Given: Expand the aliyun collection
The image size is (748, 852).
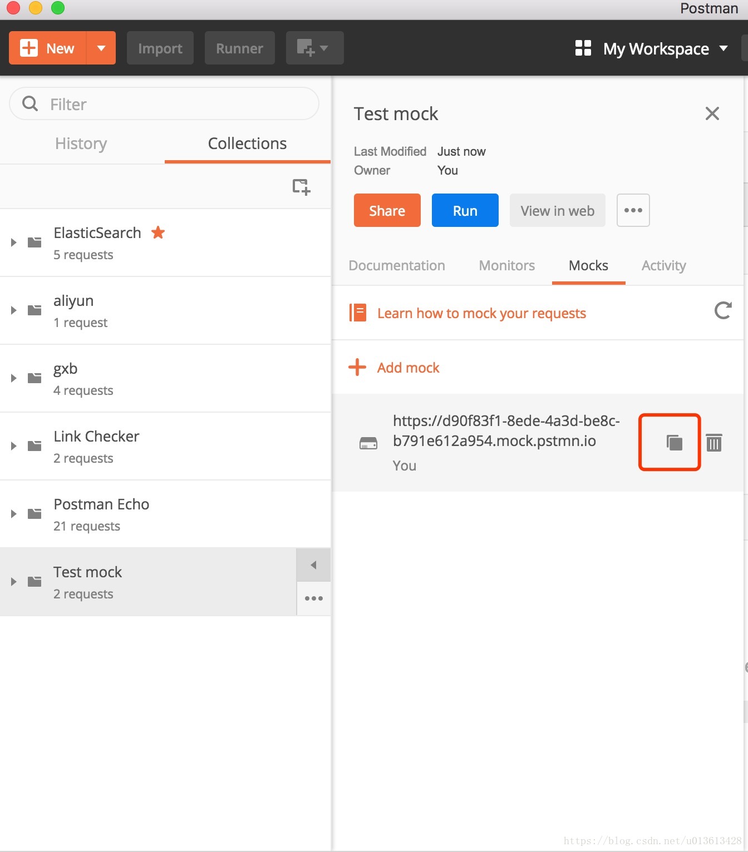Looking at the screenshot, I should pos(14,310).
